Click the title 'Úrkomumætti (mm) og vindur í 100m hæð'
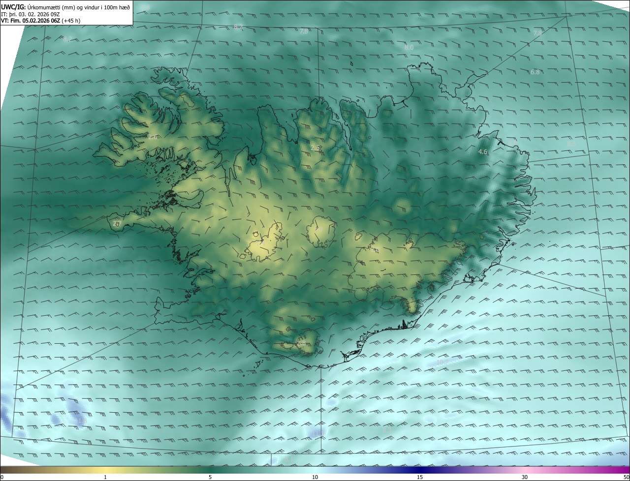630x481 pixels. (79, 6)
